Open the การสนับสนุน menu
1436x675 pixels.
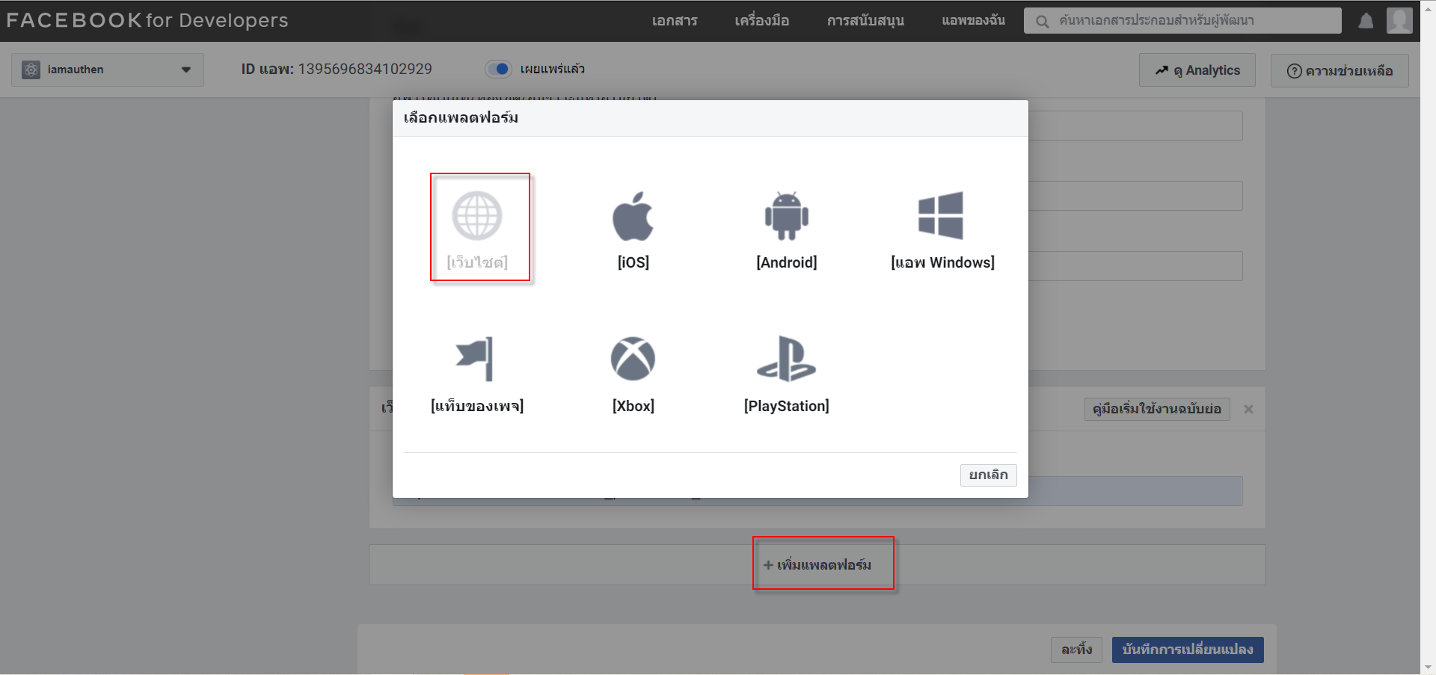(x=865, y=21)
